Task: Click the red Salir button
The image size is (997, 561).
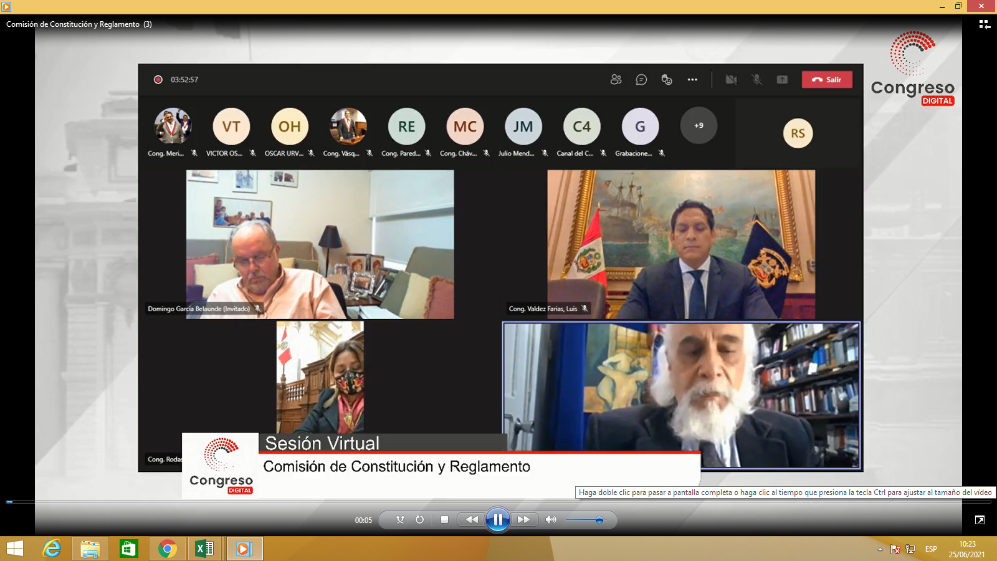Action: [x=827, y=80]
